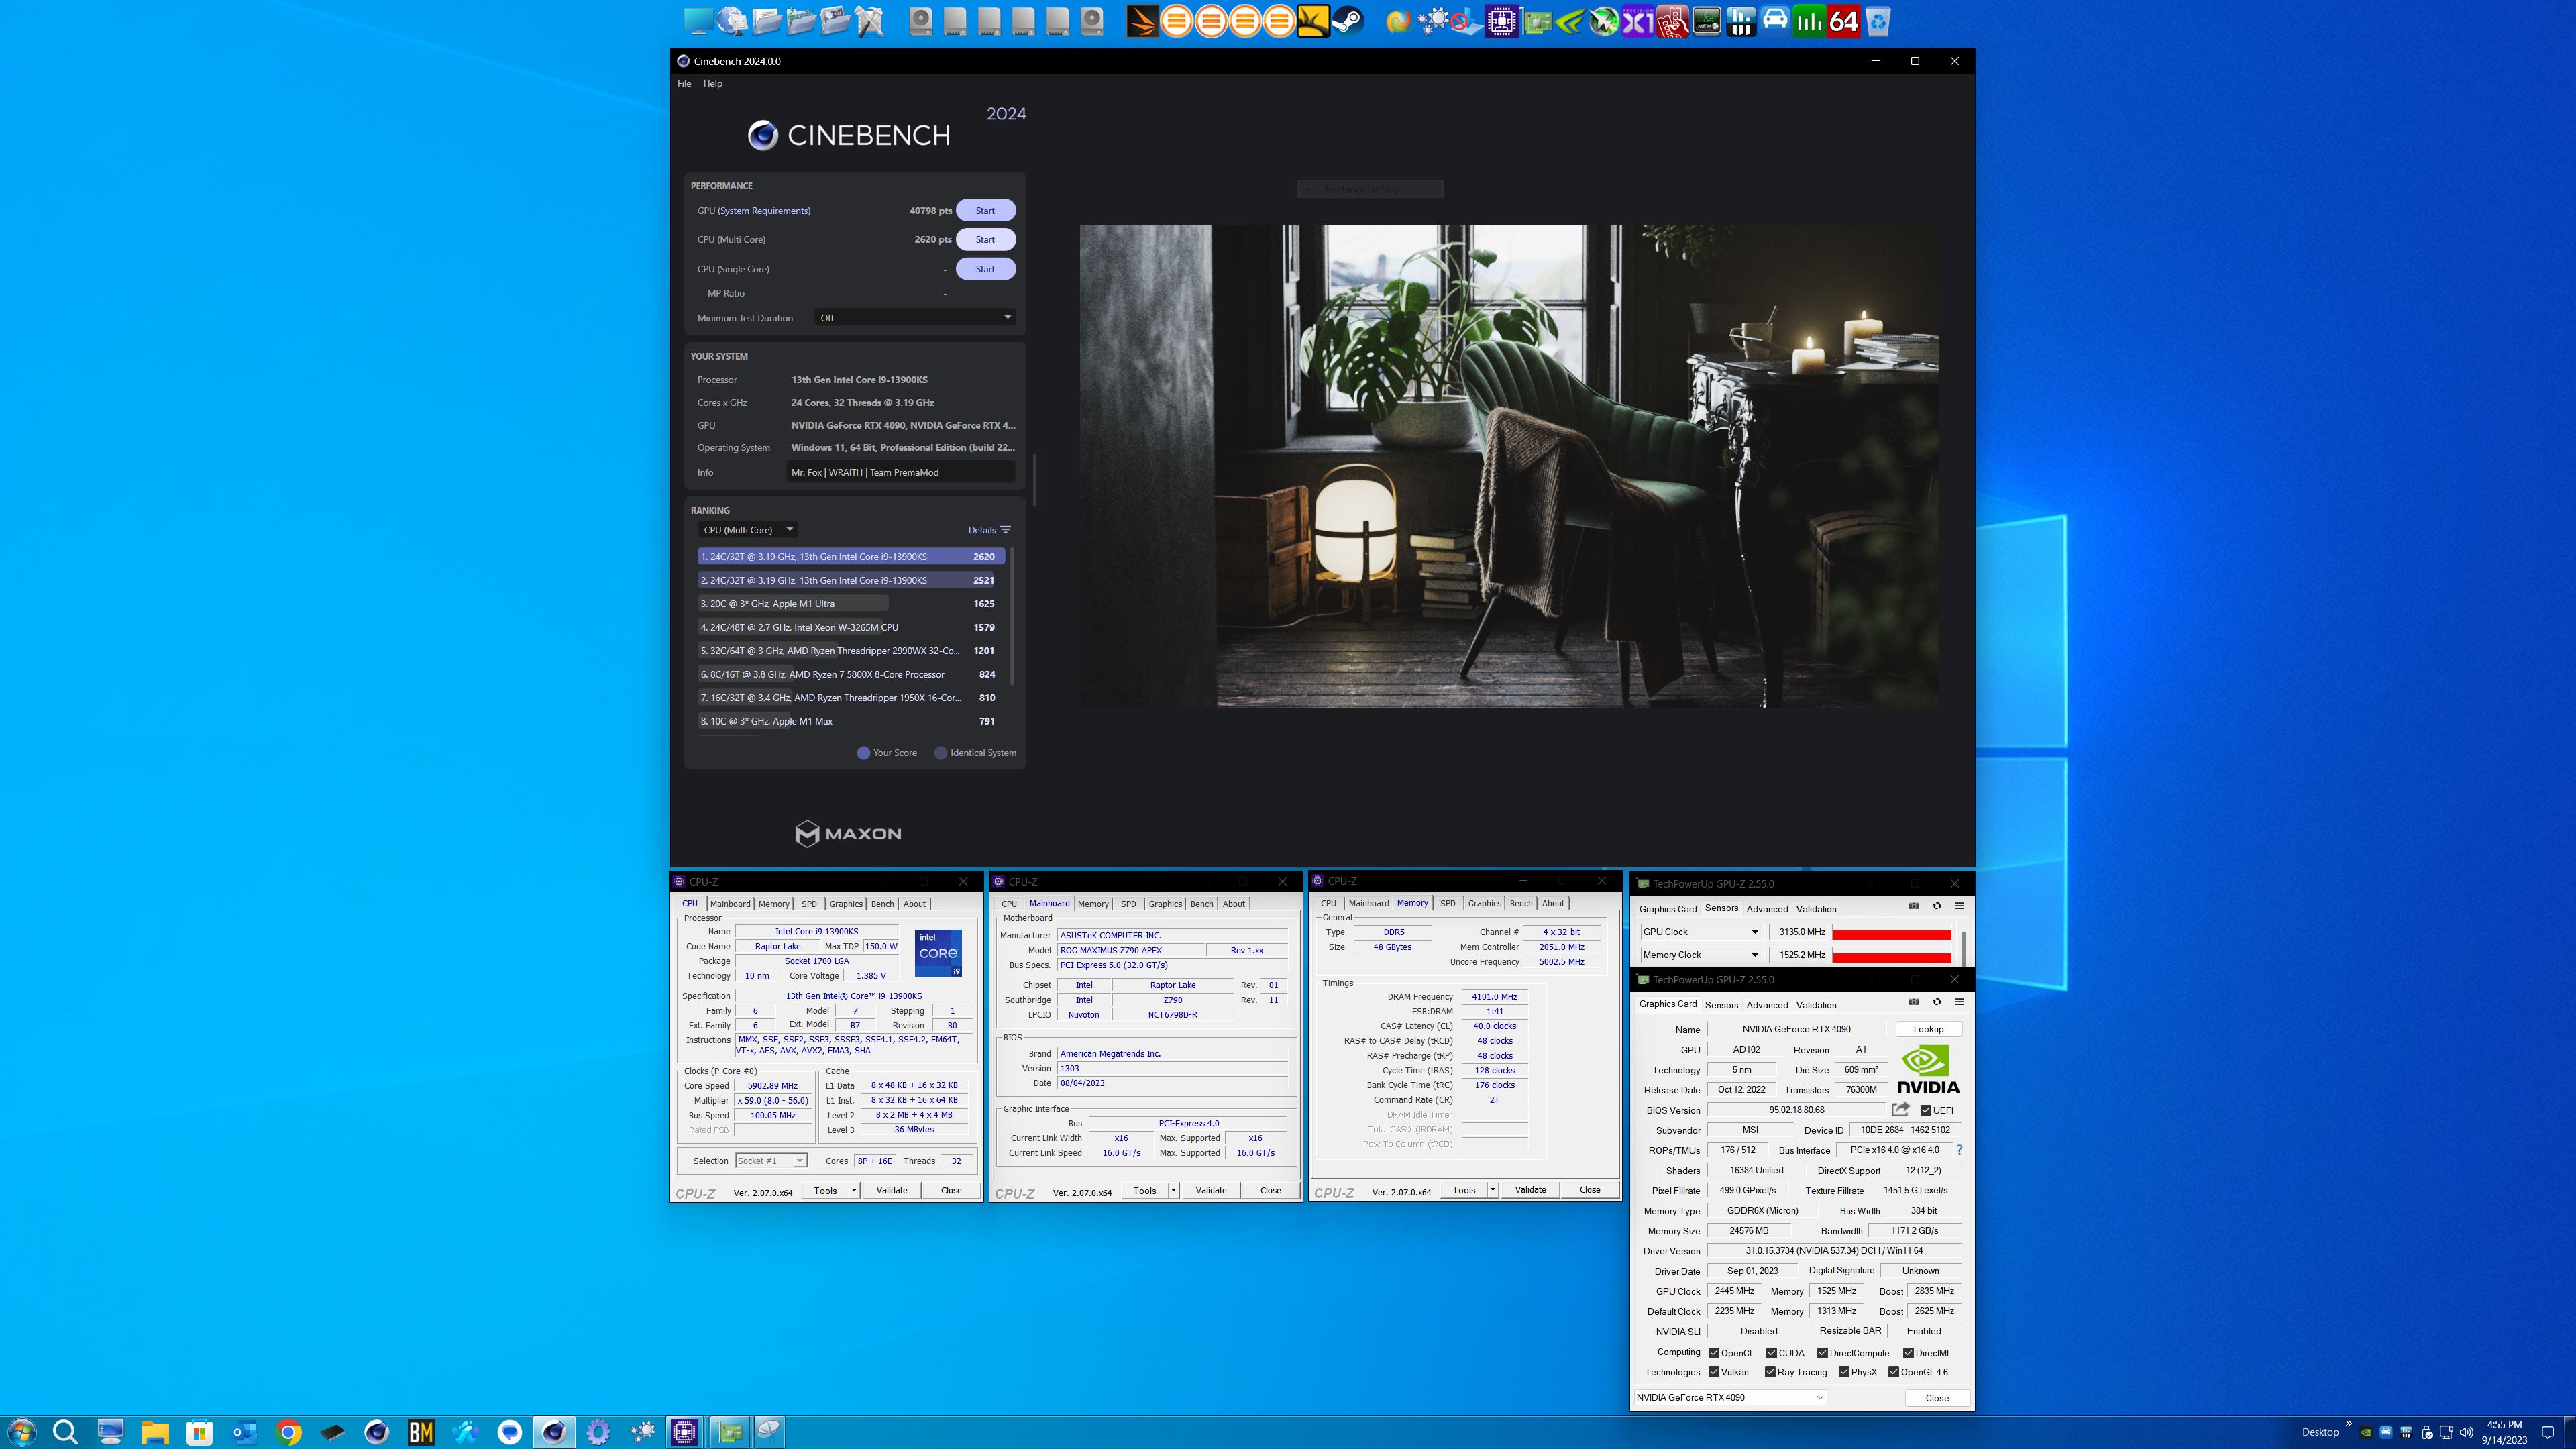Open the Steam icon in the top dock
Image resolution: width=2576 pixels, height=1449 pixels.
(x=1347, y=21)
